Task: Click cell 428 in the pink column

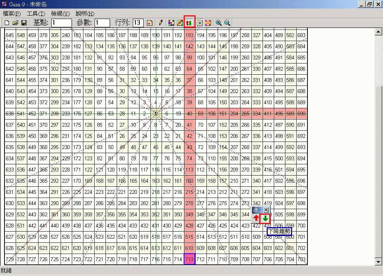Action: coord(189,226)
